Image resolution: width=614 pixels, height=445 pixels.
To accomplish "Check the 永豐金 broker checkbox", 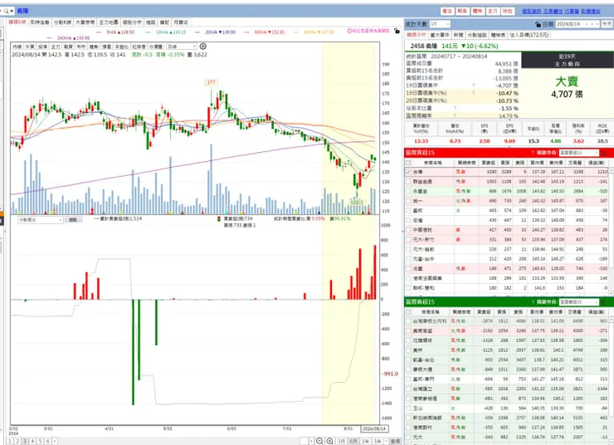I will (x=408, y=191).
